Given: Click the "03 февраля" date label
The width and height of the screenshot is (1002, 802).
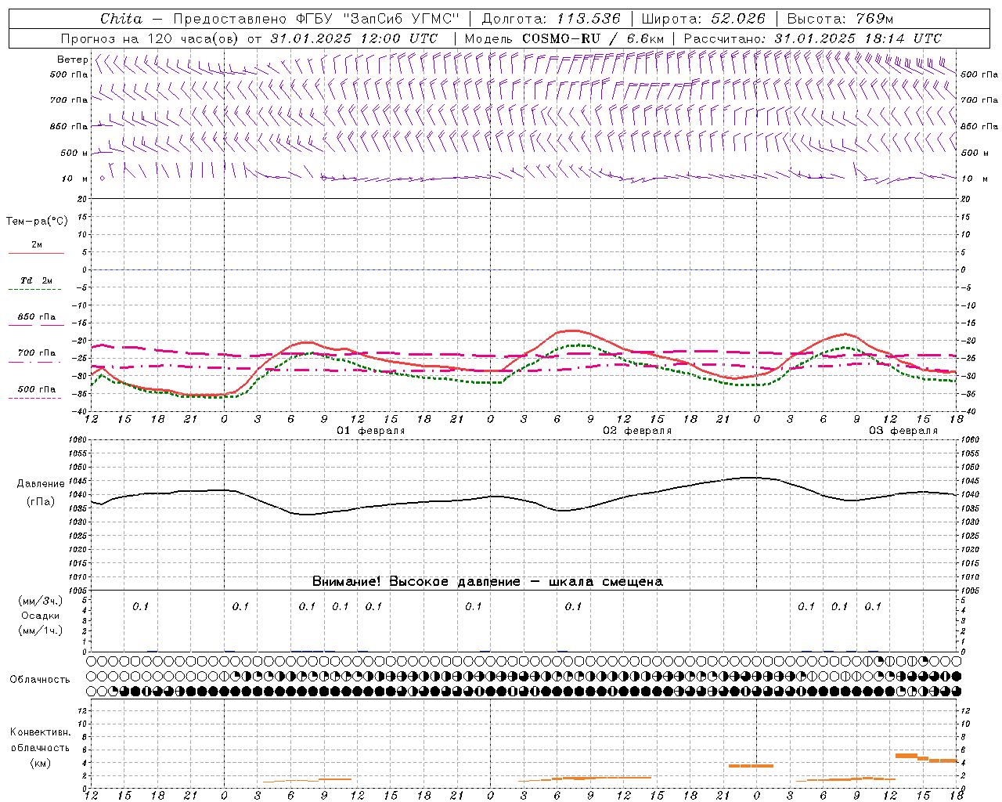Looking at the screenshot, I should (x=903, y=431).
